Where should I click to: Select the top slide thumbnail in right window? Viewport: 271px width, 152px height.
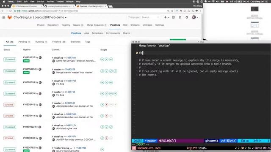tap(254, 9)
